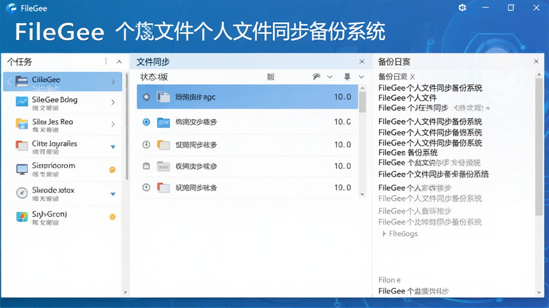Click the 'Filon e' text in log panel
Image resolution: width=549 pixels, height=308 pixels.
coord(389,280)
